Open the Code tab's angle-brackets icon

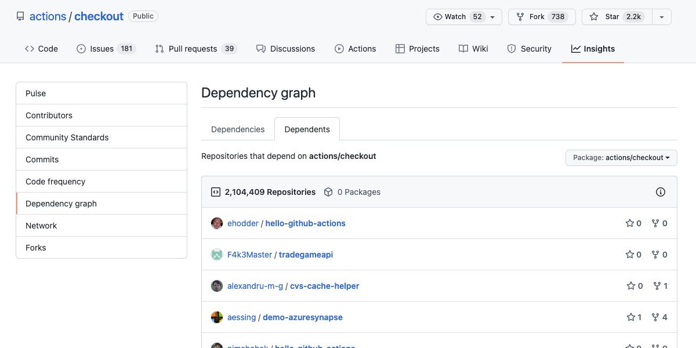(x=30, y=49)
